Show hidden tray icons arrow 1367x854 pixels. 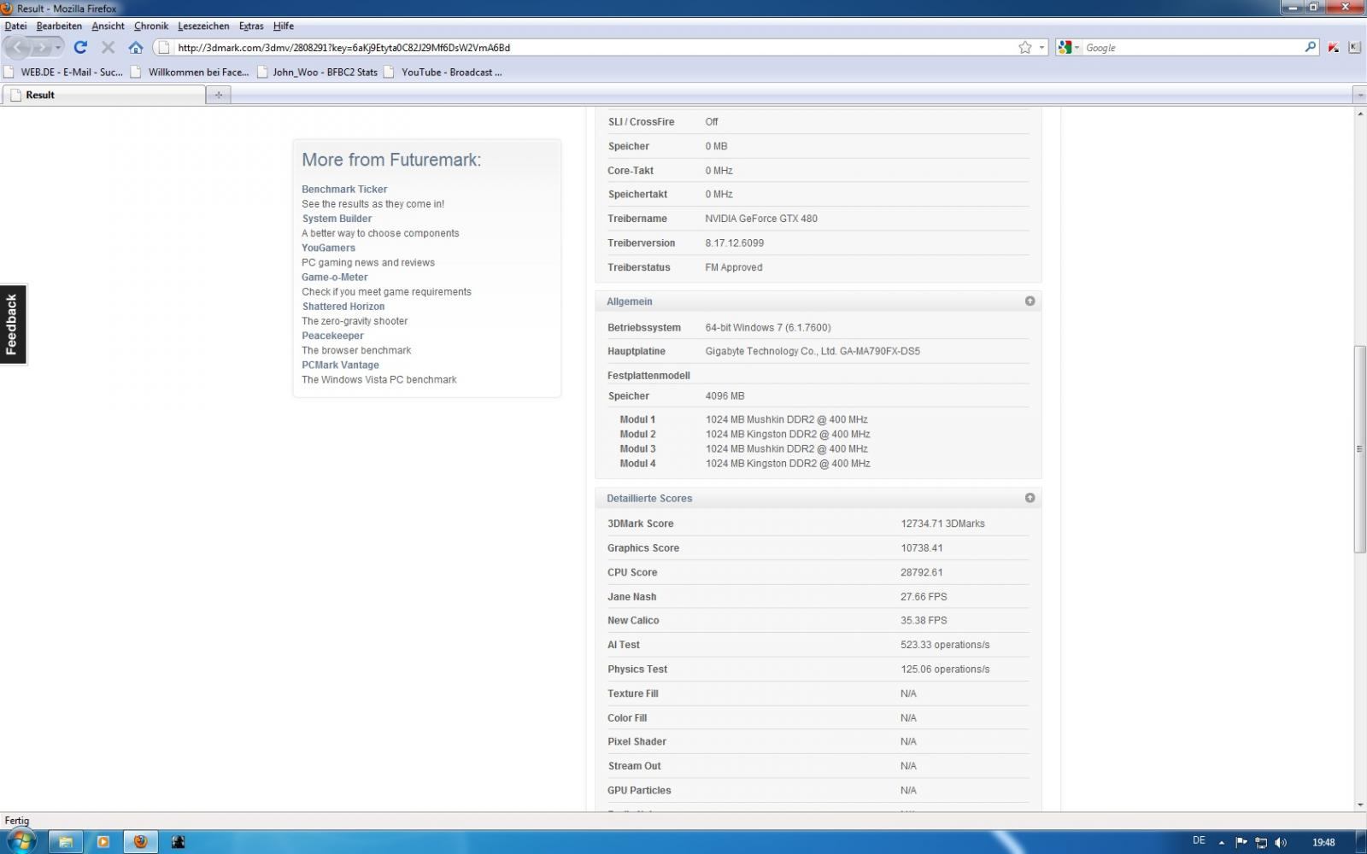coord(1221,843)
